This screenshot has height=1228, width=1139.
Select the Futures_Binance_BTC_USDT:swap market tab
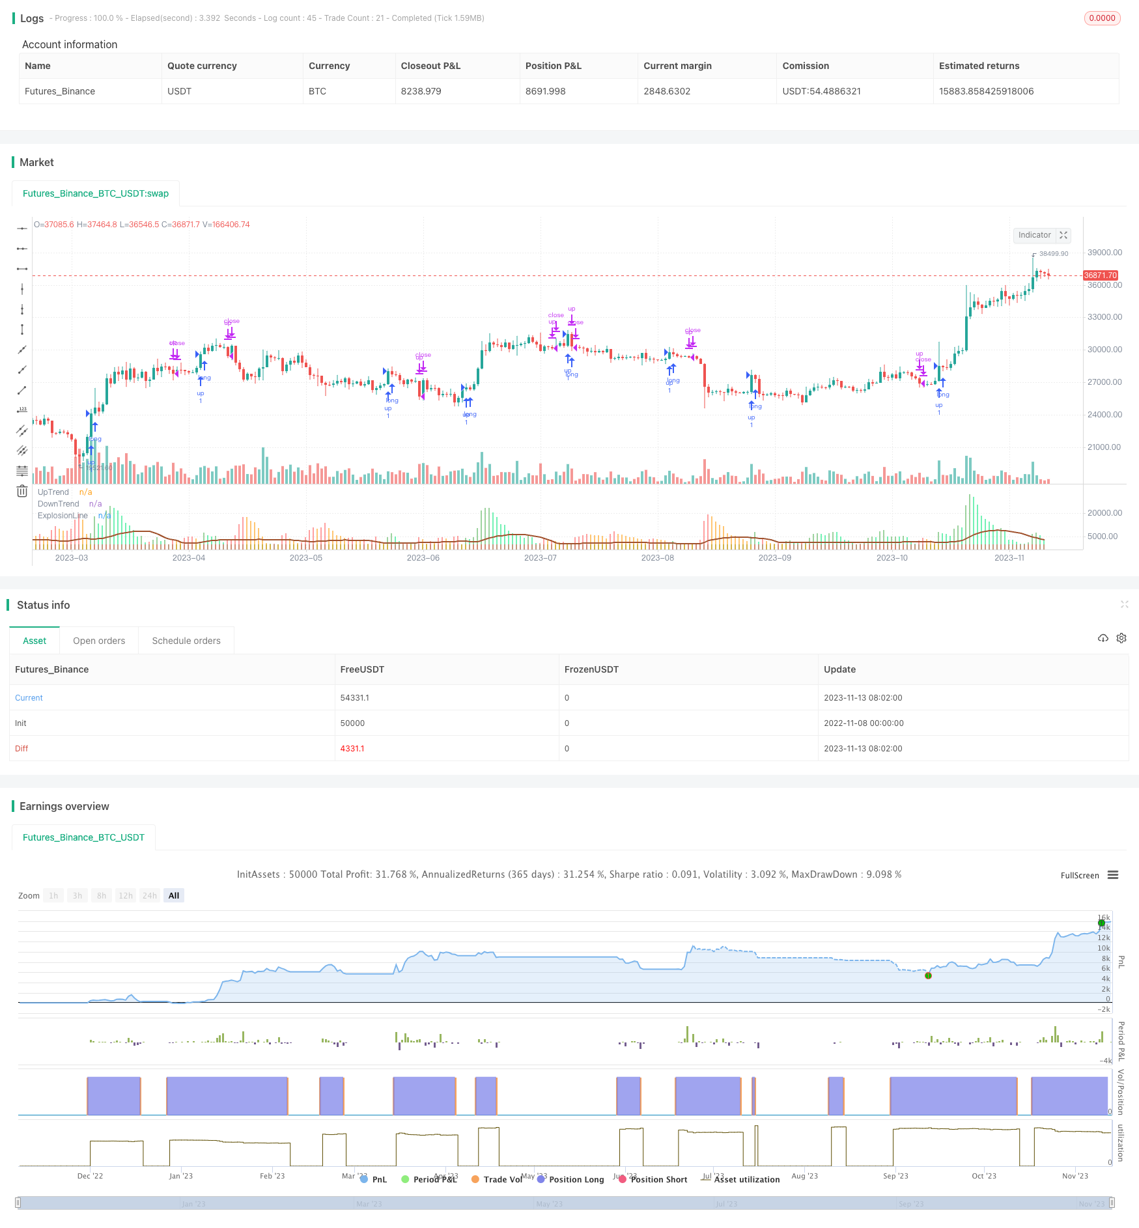(96, 193)
